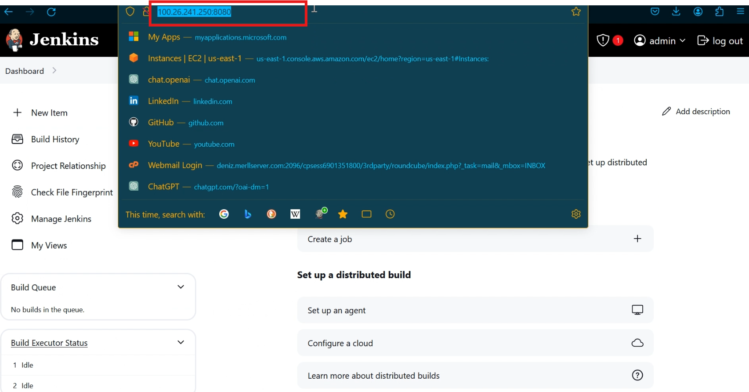The image size is (749, 392).
Task: Select GitHub suggestion
Action: click(353, 122)
